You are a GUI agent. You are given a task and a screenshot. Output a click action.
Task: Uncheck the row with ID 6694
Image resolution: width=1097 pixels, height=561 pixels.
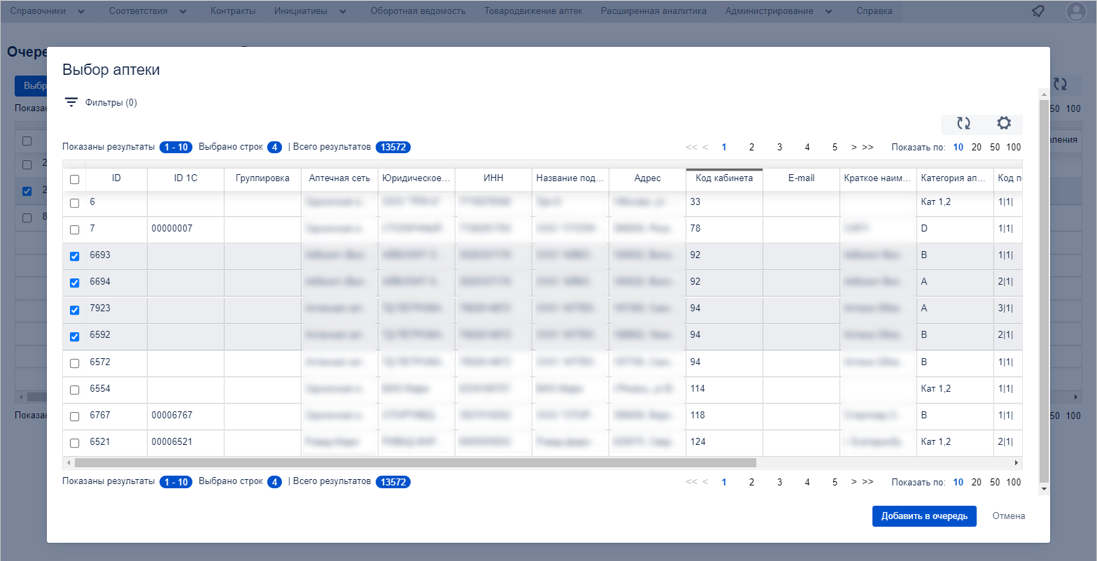coord(75,283)
